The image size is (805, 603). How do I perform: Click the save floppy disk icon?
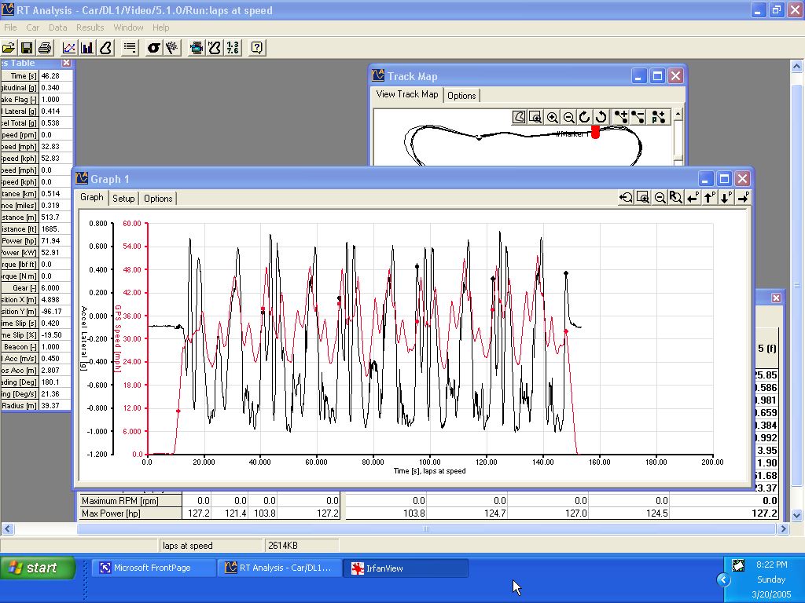point(27,48)
